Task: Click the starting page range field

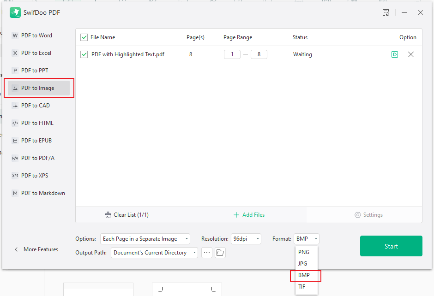Action: pyautogui.click(x=232, y=54)
